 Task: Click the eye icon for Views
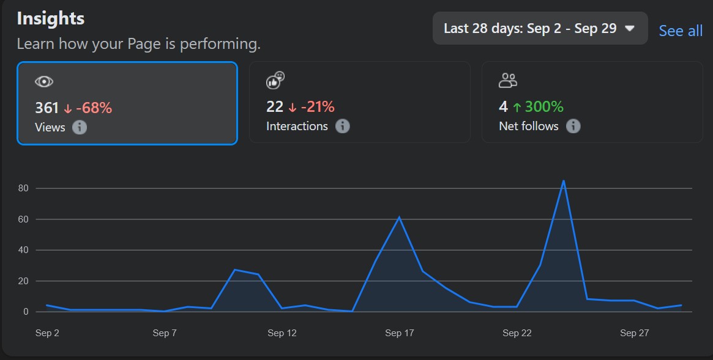44,82
